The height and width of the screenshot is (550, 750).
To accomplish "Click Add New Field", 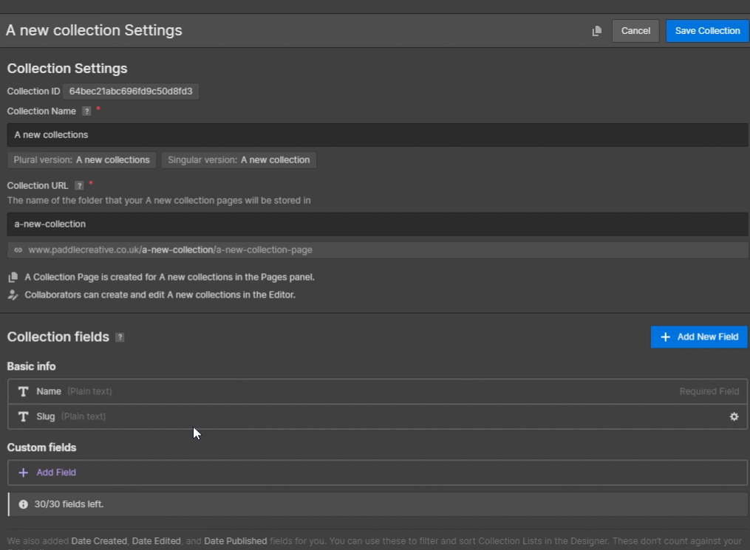I will [x=699, y=337].
